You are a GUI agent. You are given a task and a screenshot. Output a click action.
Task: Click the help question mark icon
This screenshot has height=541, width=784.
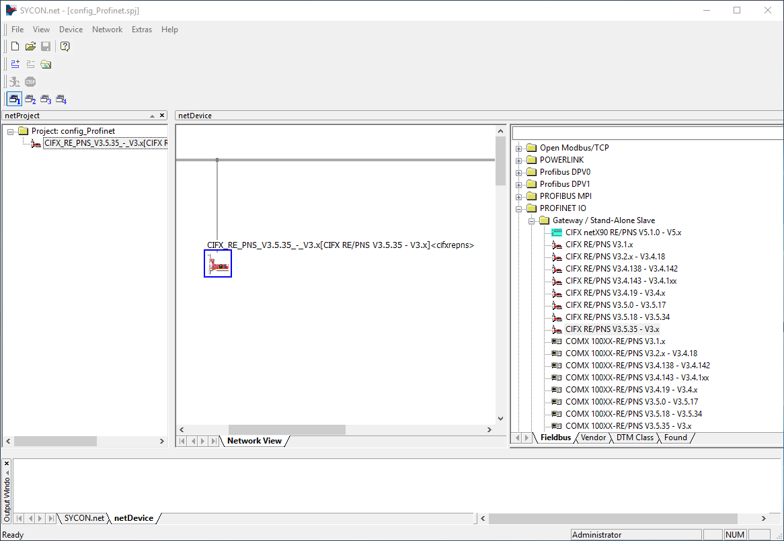tap(65, 46)
